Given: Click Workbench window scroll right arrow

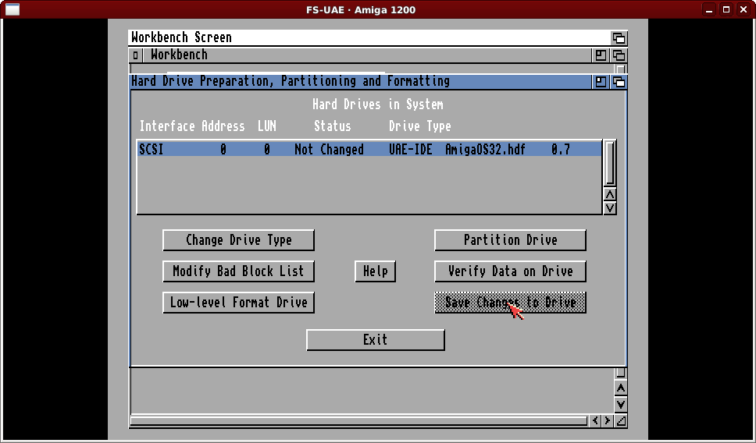Looking at the screenshot, I should (x=608, y=421).
